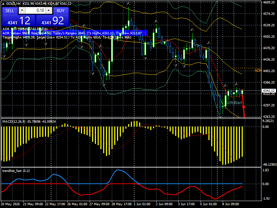Click the 21 May 09:00 time label
The width and height of the screenshot is (277, 208).
(33, 204)
